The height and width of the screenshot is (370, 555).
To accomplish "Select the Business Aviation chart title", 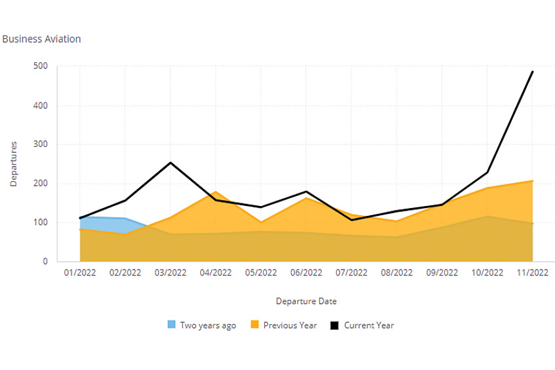I will [x=42, y=39].
